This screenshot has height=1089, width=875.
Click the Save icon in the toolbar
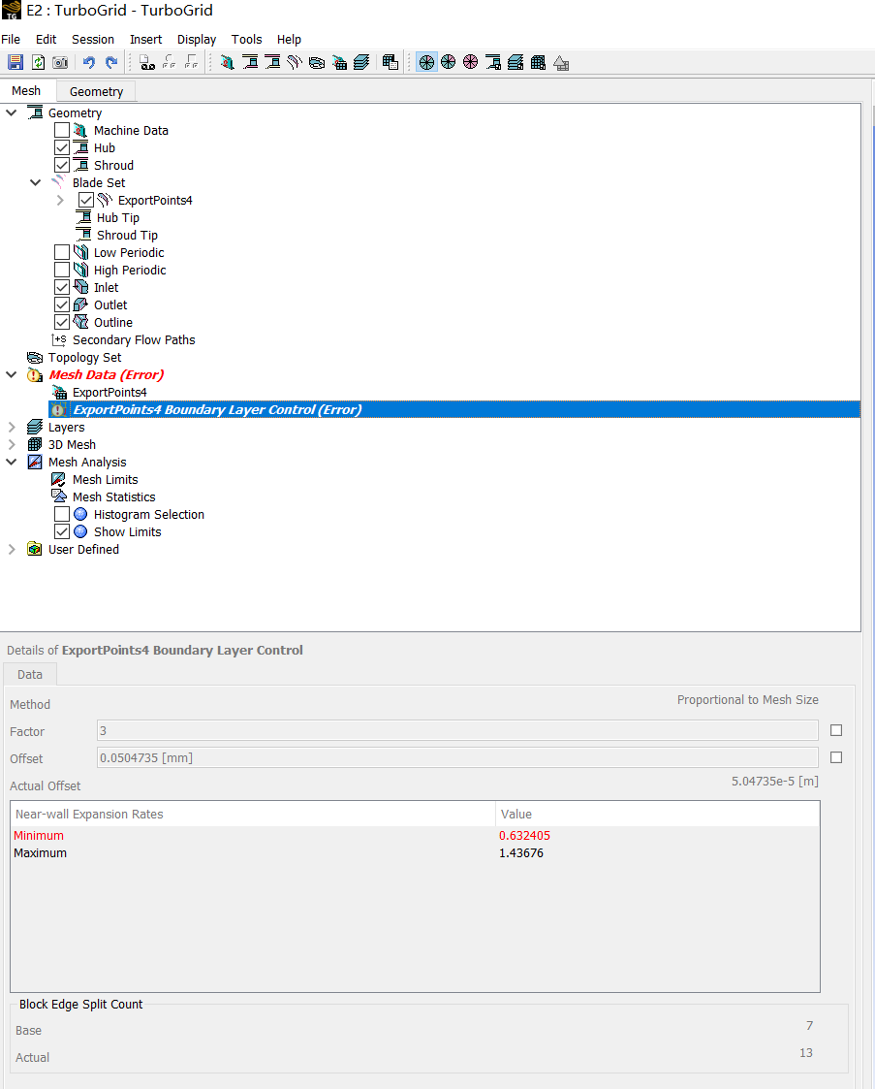(x=15, y=62)
